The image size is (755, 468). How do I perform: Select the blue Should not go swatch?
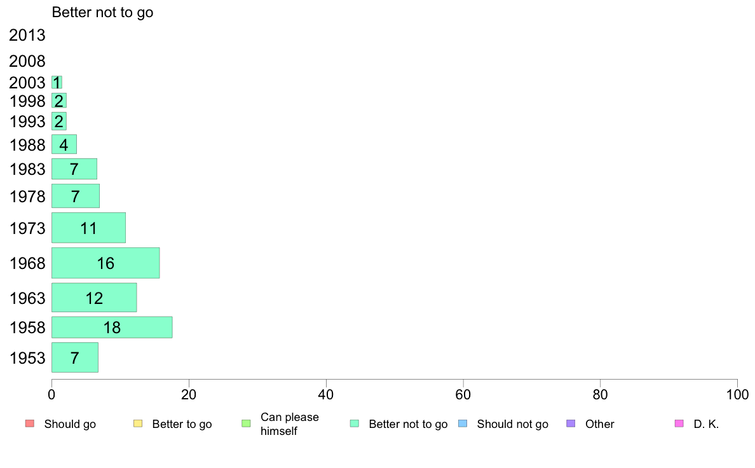point(463,423)
